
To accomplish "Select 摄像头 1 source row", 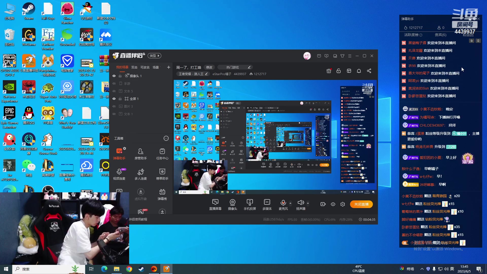I will click(x=141, y=76).
